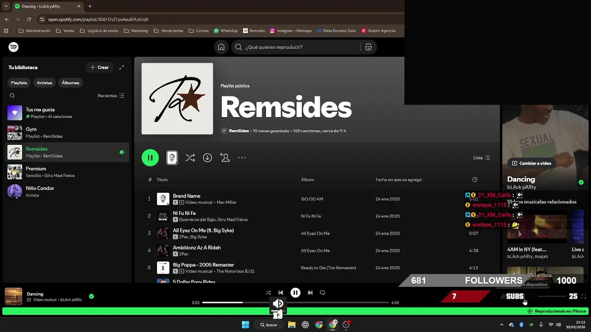Toggle the green saved checkmark for Dancing
Viewport: 591px width, 332px height.
[91, 296]
